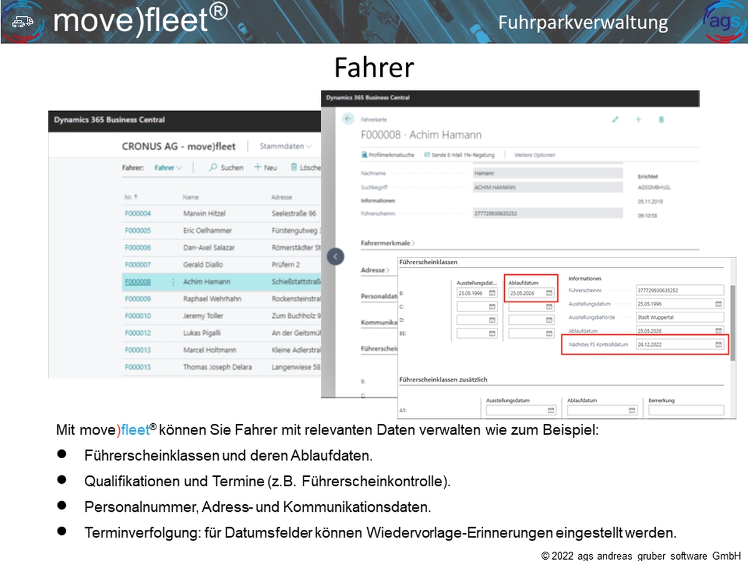Open calendar for class D Ablaufdatum
Viewport: 748px width, 561px height.
(x=549, y=320)
